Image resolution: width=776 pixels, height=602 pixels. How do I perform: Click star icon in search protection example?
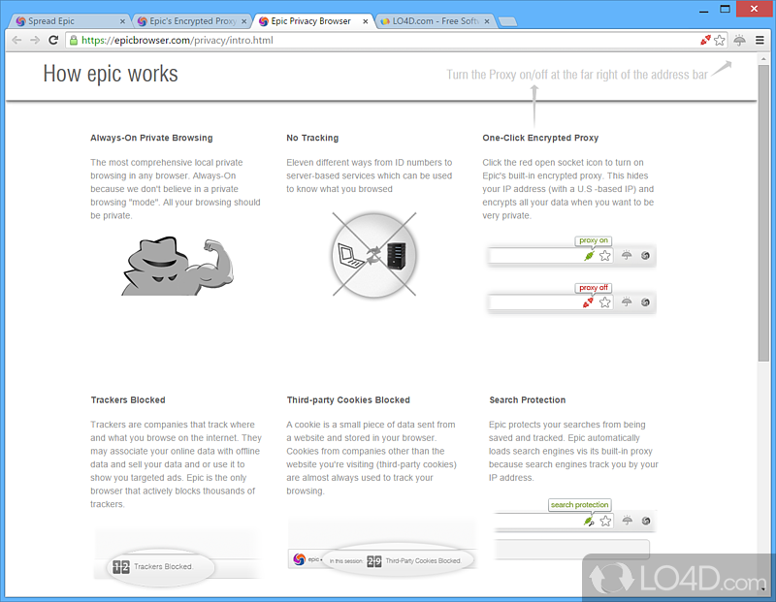605,521
